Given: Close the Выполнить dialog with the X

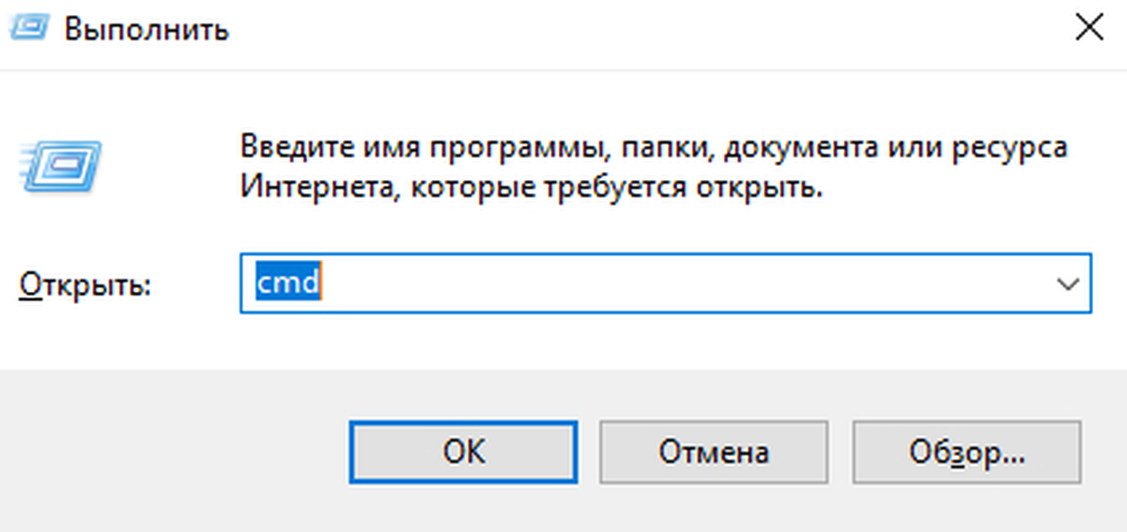Looking at the screenshot, I should tap(1088, 28).
